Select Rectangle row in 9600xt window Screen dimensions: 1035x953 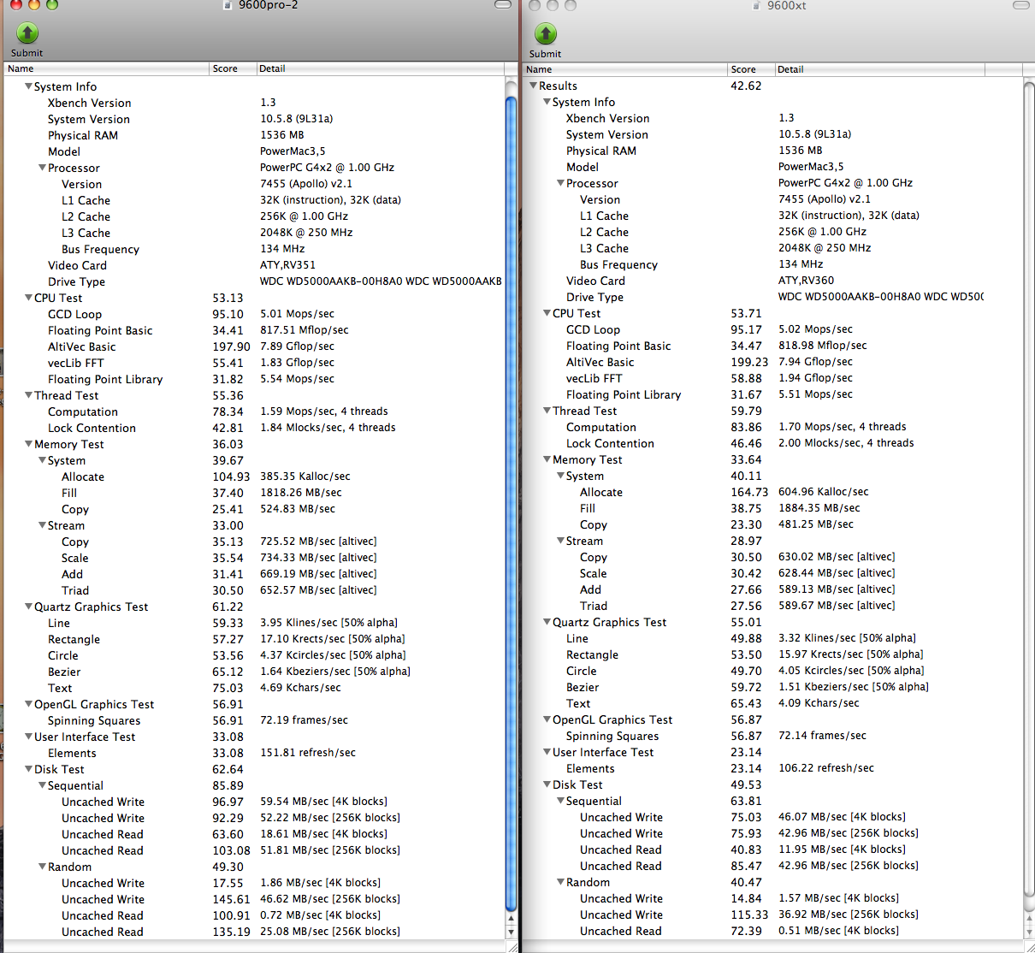tap(772, 654)
